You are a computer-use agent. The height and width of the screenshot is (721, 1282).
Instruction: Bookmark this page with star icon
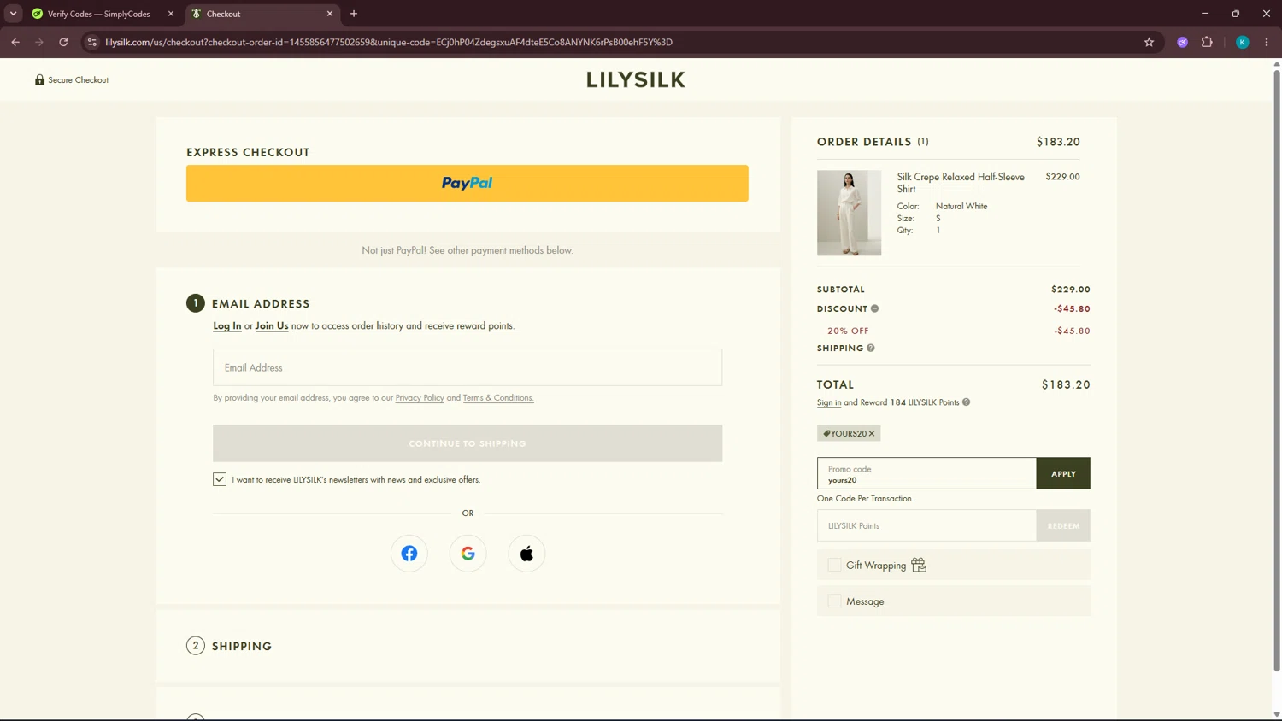click(1149, 42)
